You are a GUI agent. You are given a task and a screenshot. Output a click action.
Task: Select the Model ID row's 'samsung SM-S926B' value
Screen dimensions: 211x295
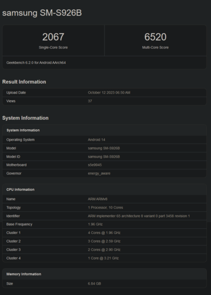[104, 157]
